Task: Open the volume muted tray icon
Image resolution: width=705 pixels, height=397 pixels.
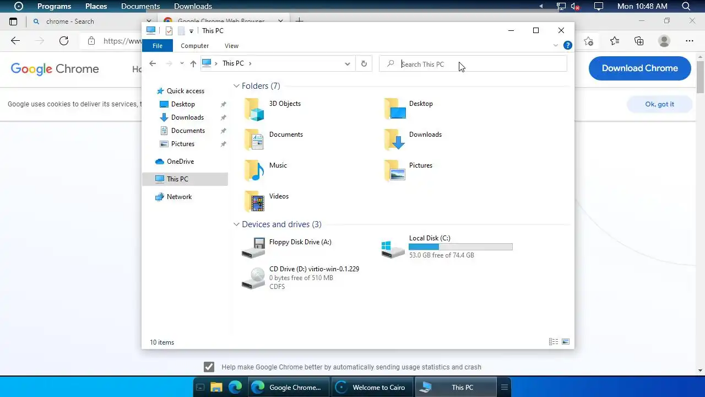Action: pyautogui.click(x=576, y=6)
